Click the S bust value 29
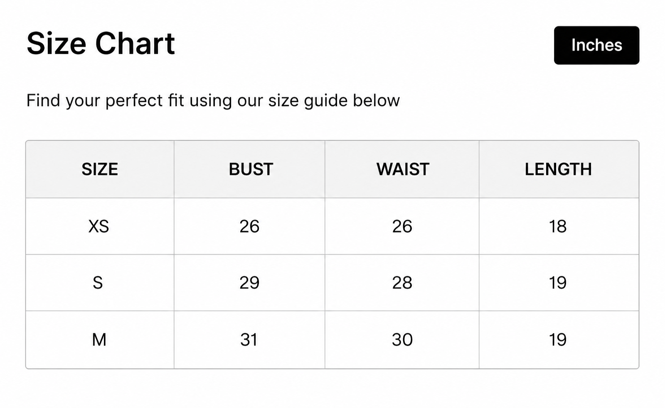 coord(249,283)
